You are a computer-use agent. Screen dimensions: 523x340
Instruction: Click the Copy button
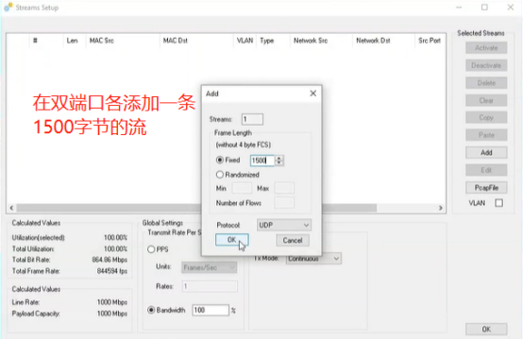pyautogui.click(x=486, y=117)
